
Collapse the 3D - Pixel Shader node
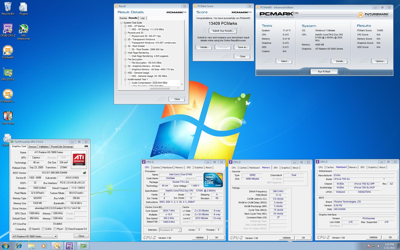[x=125, y=46]
